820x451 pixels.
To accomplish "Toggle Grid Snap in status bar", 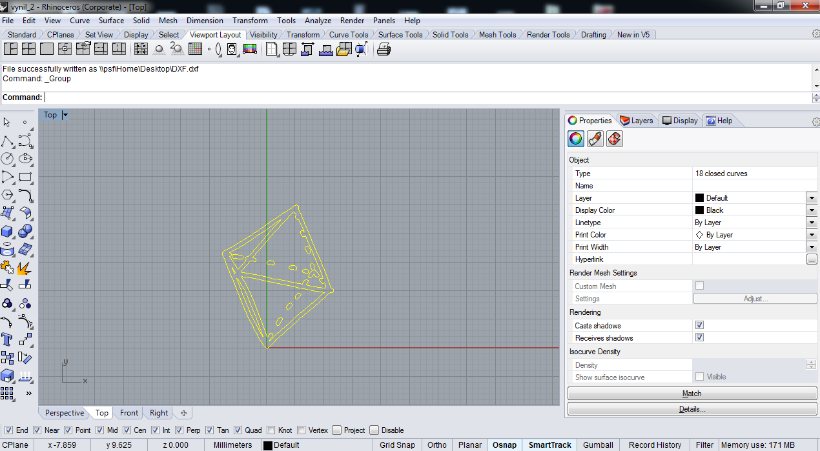I will click(397, 445).
